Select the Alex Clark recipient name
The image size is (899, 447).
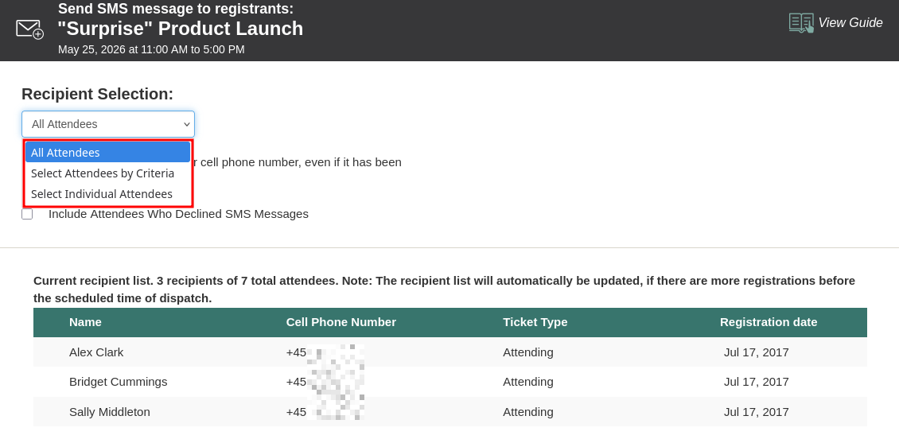point(96,352)
